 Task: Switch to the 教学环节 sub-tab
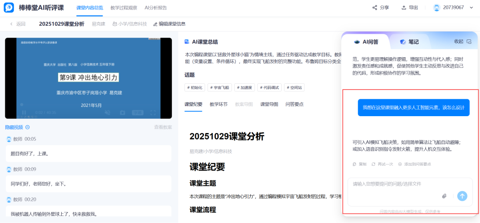pyautogui.click(x=219, y=104)
